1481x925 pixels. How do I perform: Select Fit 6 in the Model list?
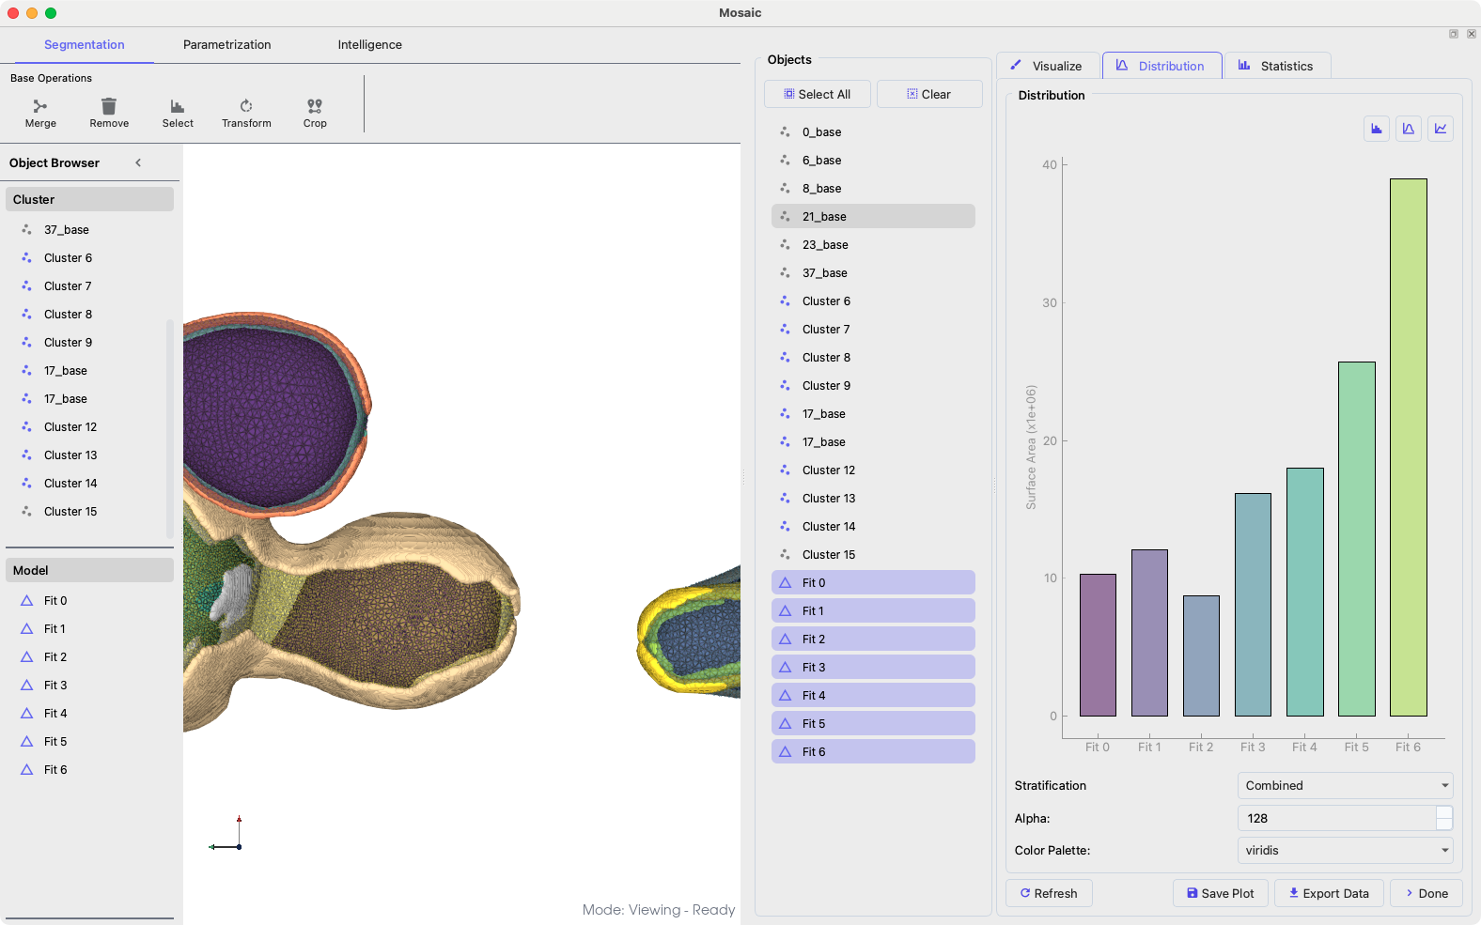(x=89, y=770)
